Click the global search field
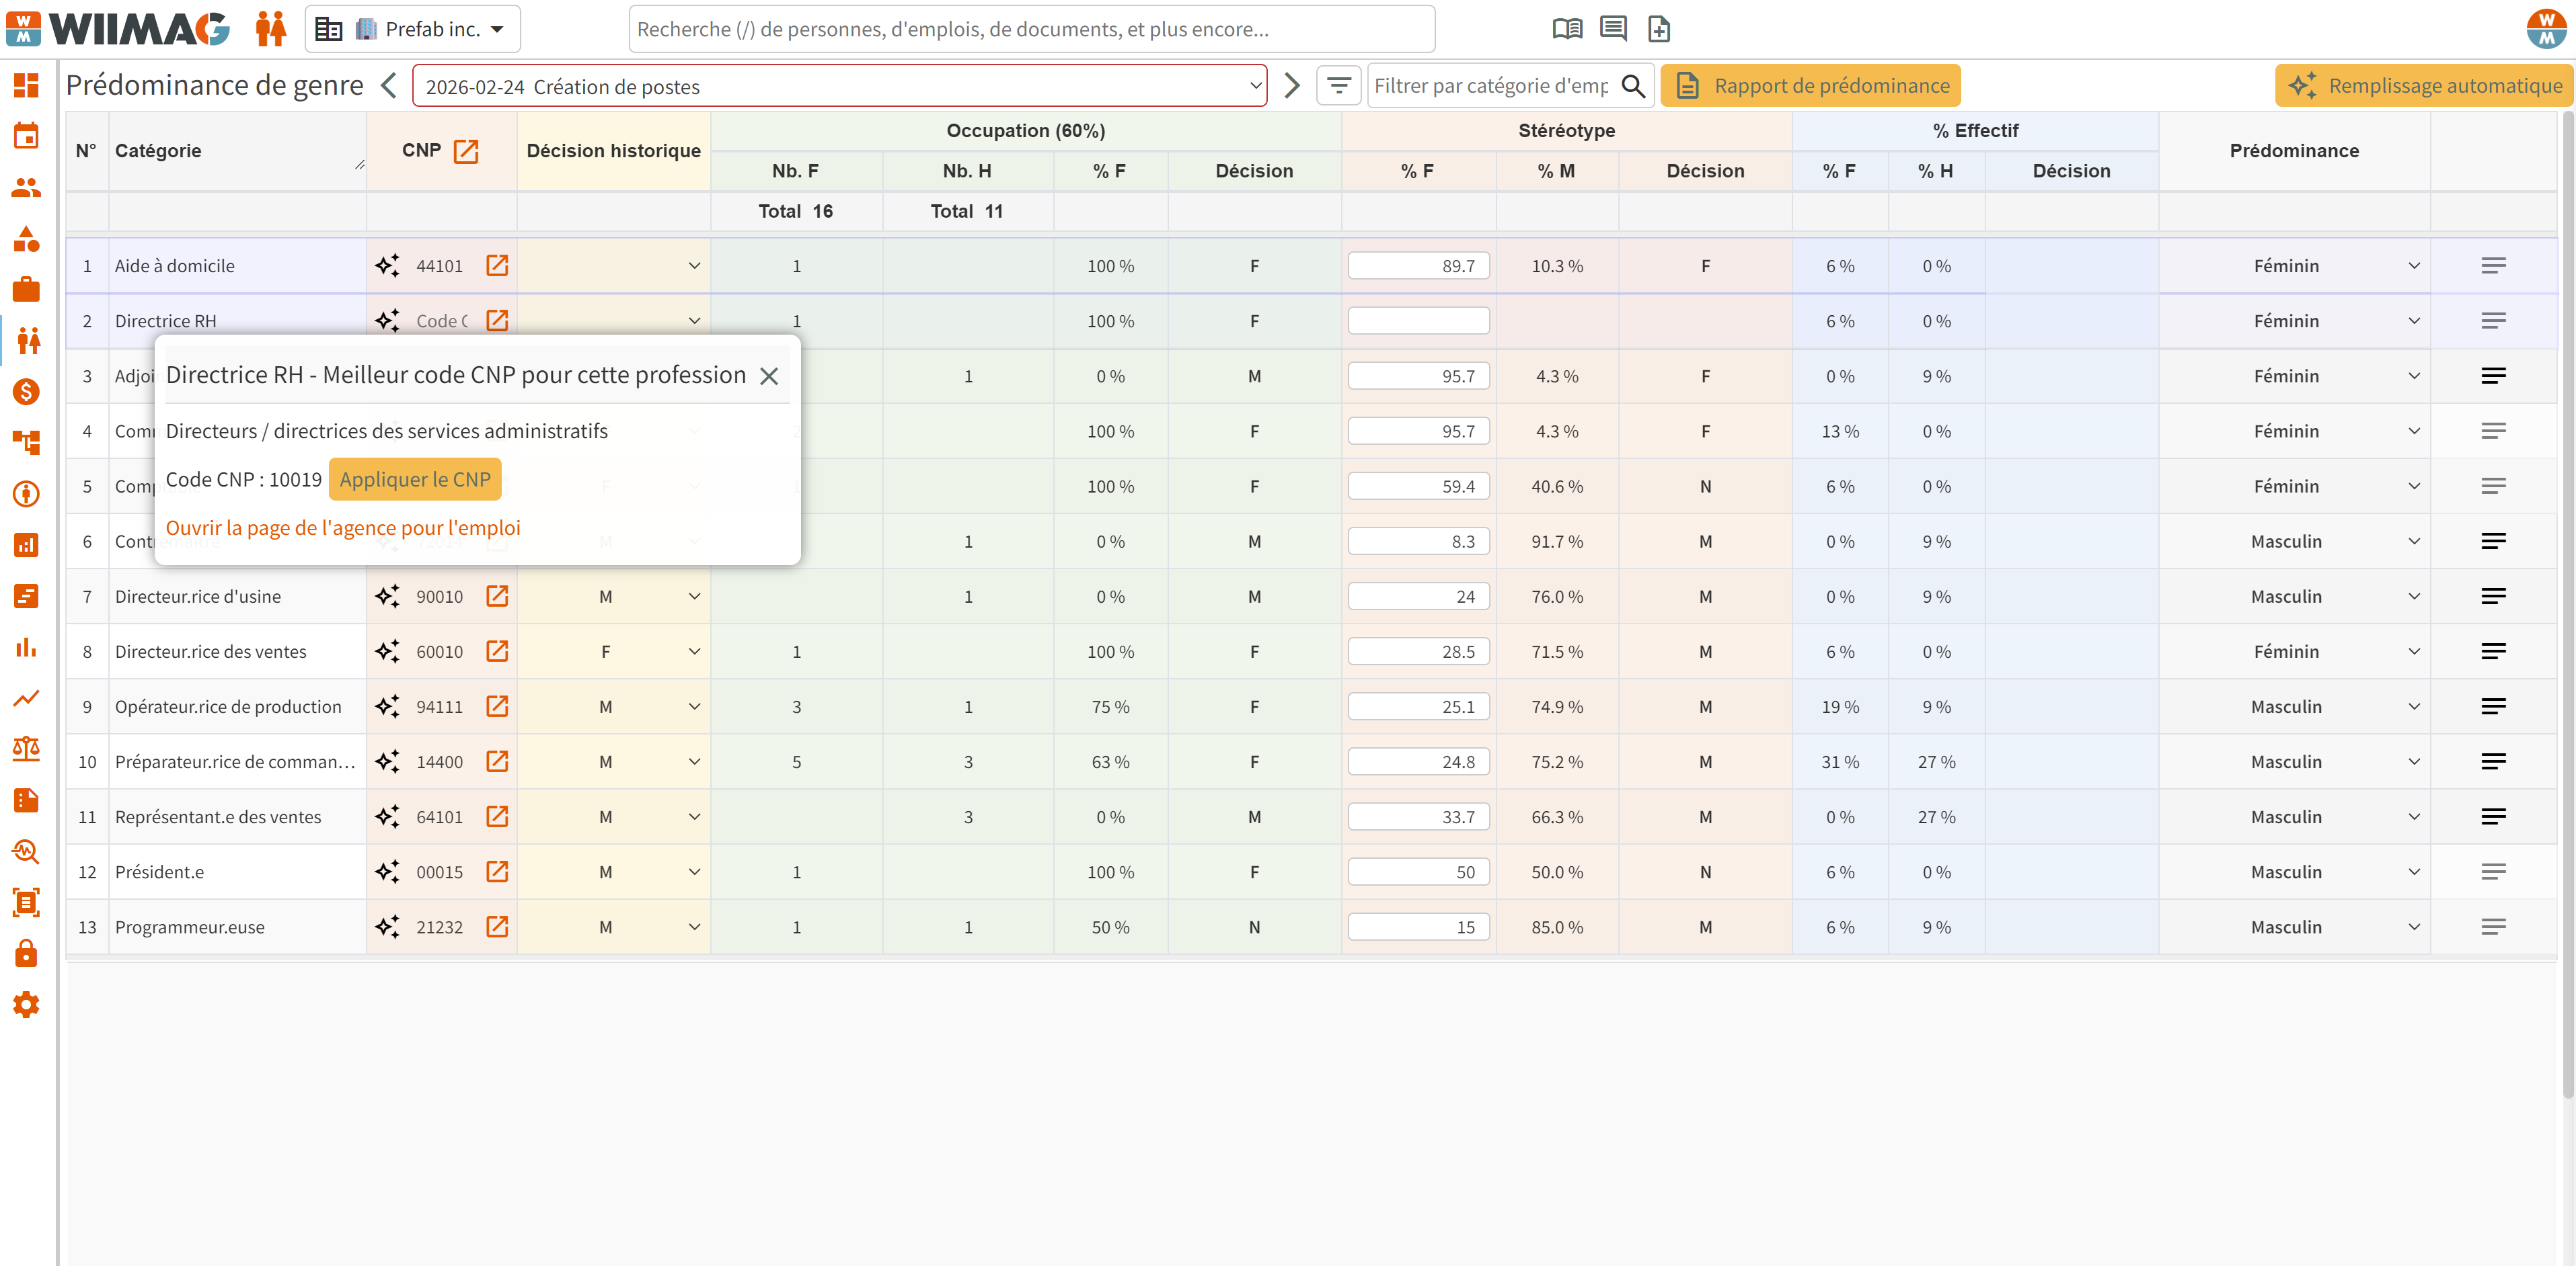This screenshot has height=1266, width=2576. 1031,29
